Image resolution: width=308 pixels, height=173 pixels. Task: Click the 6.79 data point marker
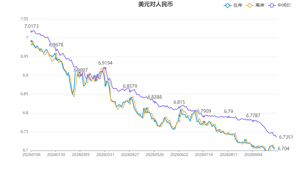(x=229, y=117)
